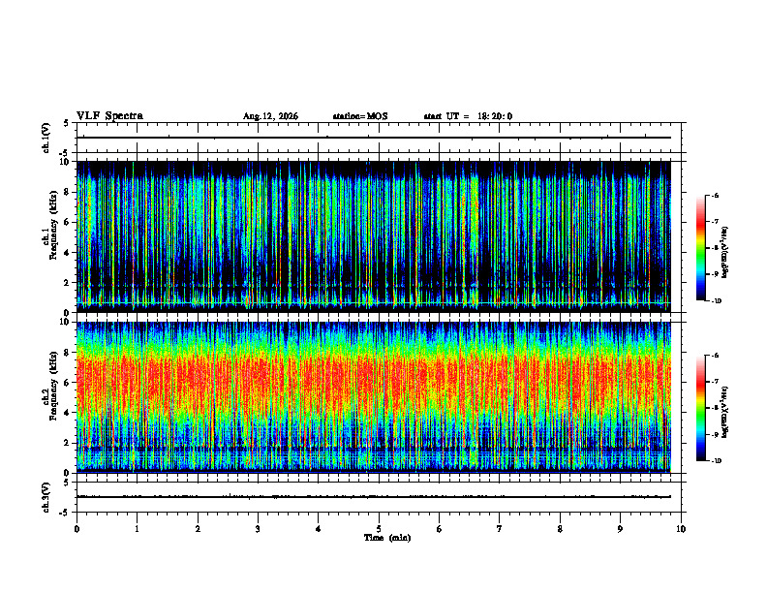Select the ch.1(V) waveform axis label
The image size is (767, 593).
[46, 138]
